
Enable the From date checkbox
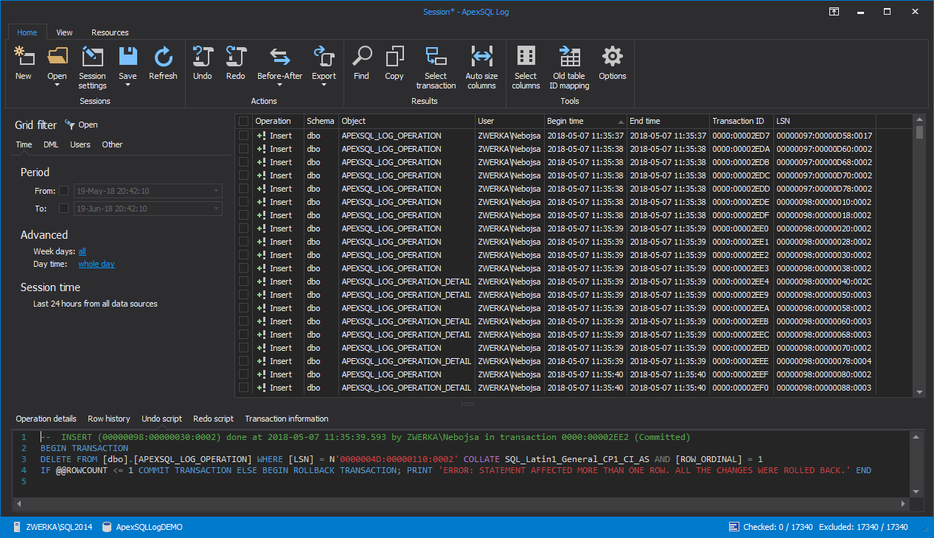point(64,191)
